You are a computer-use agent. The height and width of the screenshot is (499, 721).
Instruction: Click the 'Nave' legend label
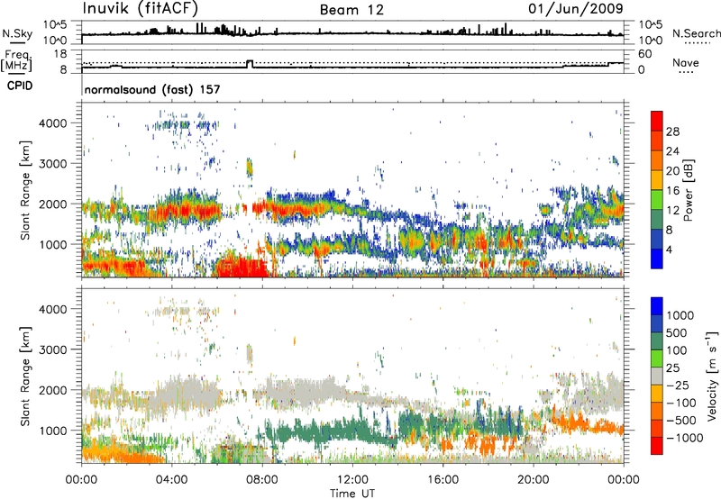pos(686,62)
